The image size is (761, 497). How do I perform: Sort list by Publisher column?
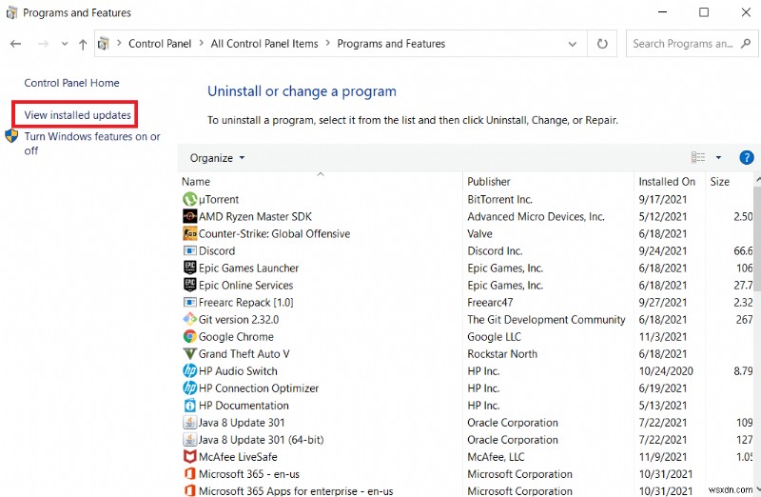click(489, 181)
